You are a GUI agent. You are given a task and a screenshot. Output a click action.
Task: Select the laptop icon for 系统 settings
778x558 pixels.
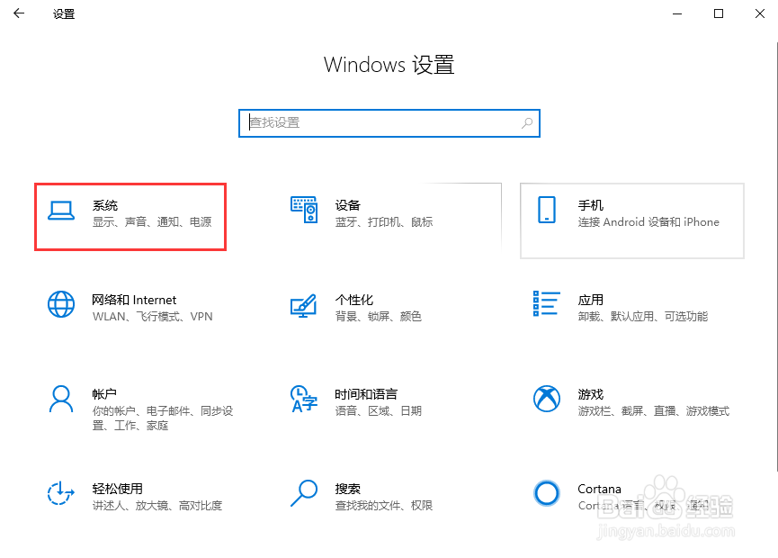coord(60,208)
